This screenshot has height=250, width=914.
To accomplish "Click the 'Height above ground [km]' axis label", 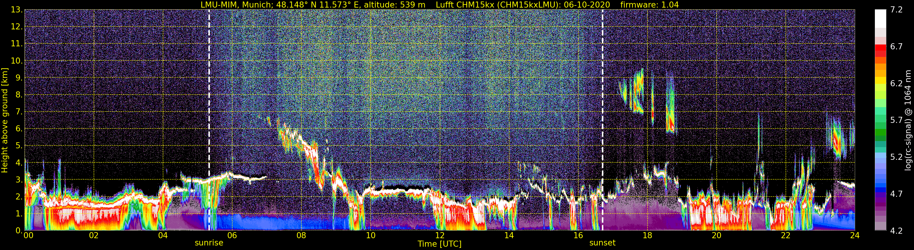I will click(5, 120).
